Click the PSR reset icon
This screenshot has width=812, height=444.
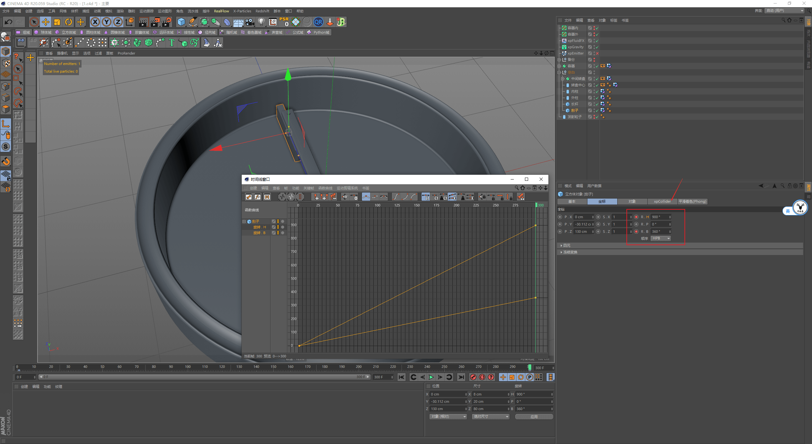(284, 22)
